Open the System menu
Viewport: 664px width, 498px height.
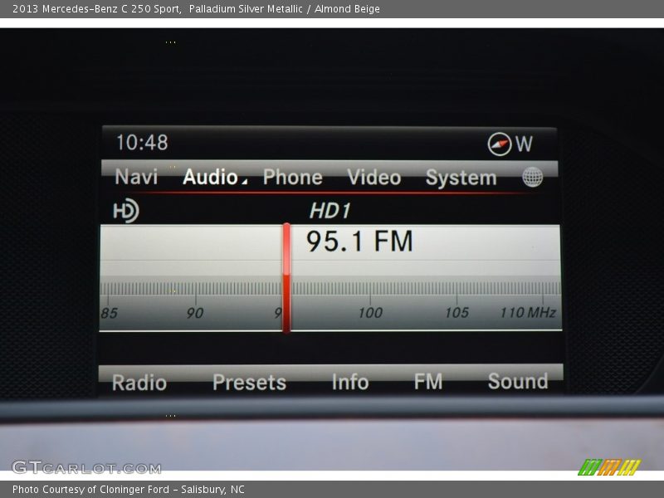461,178
